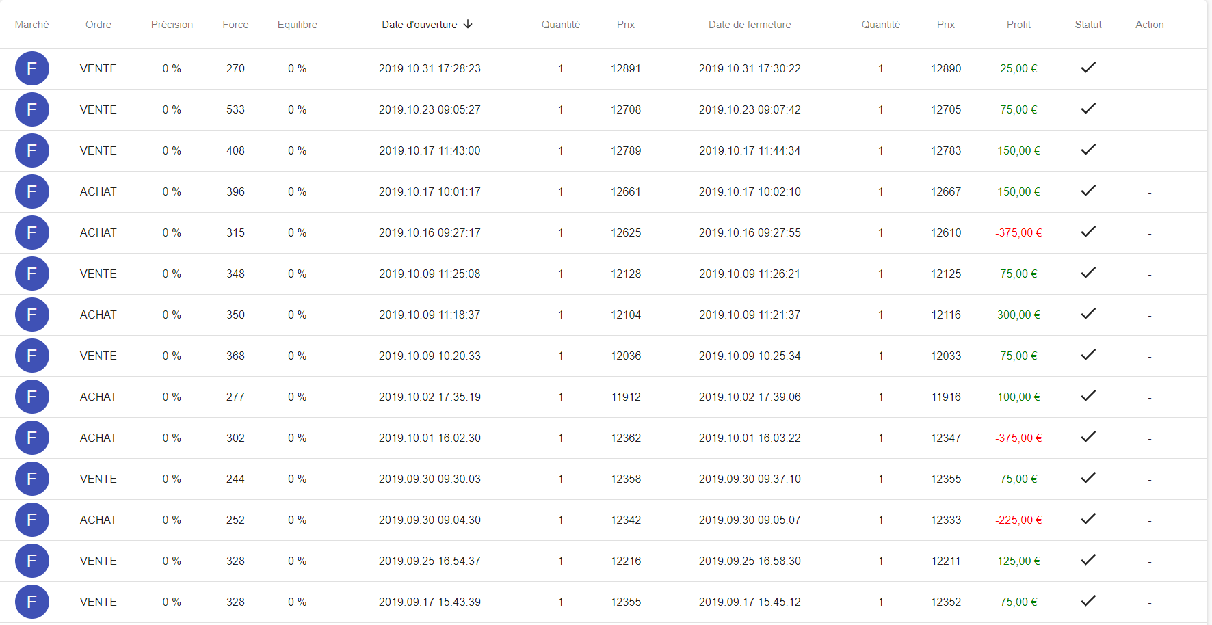Click the Equilibre column header
Screen dimensions: 1212x625
click(x=298, y=25)
